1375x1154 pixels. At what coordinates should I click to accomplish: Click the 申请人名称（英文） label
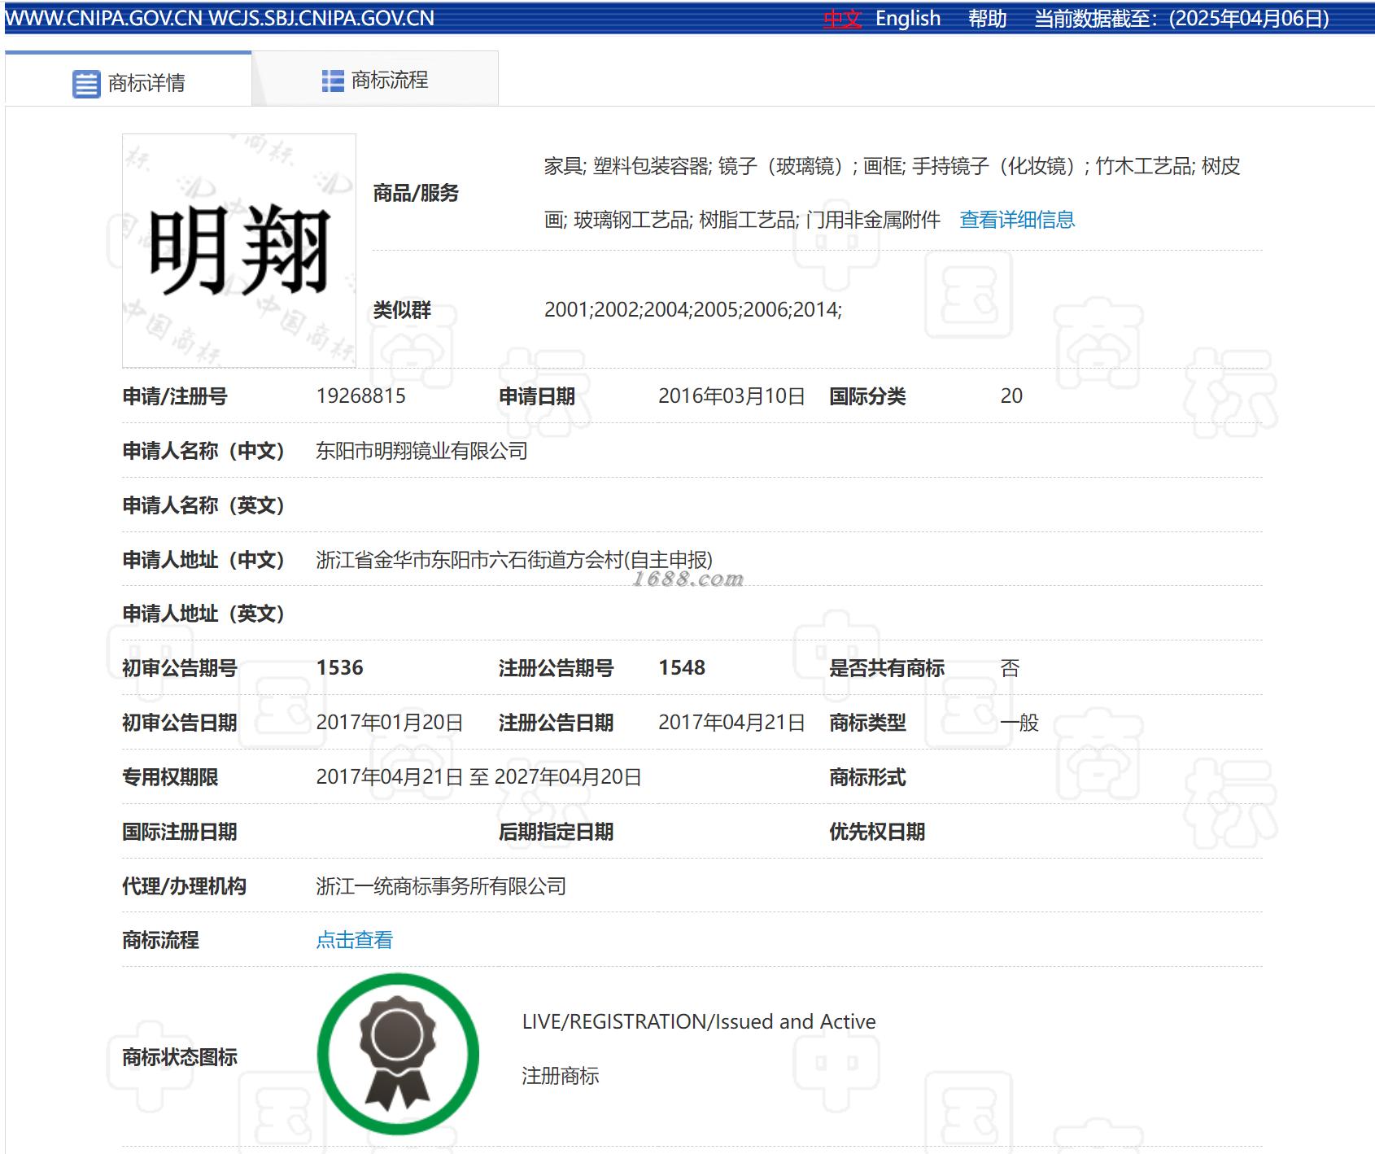(x=203, y=505)
